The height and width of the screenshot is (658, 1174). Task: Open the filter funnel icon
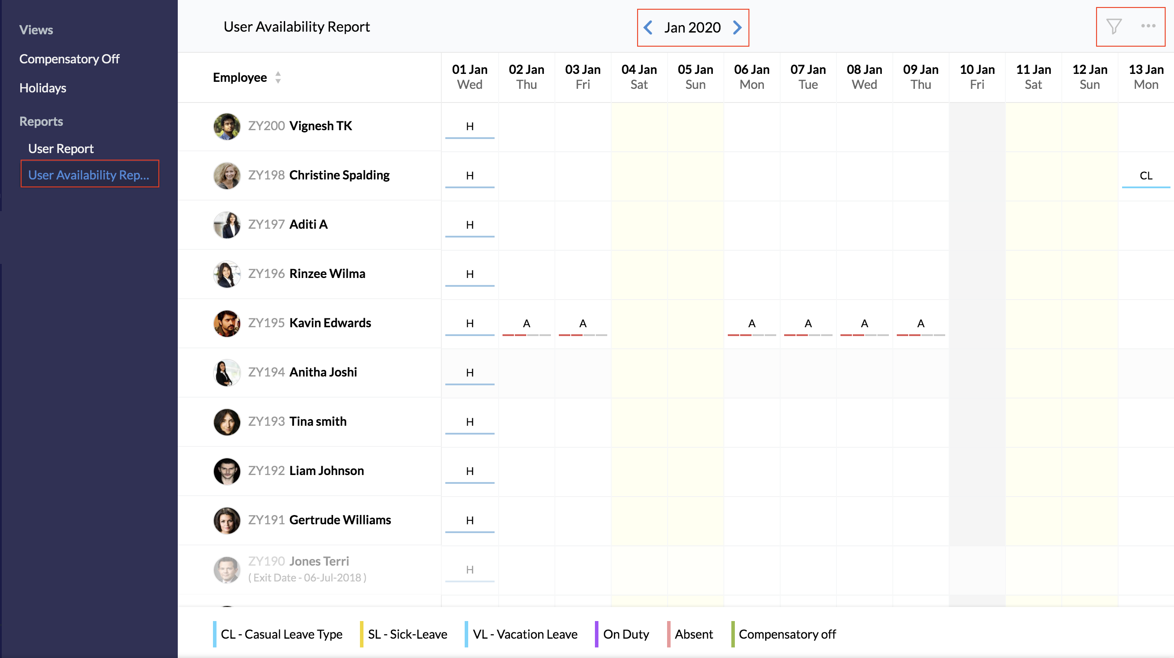coord(1113,26)
